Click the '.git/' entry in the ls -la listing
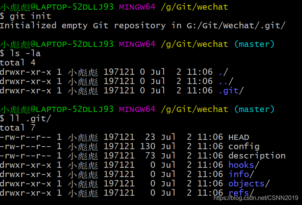 (231, 90)
